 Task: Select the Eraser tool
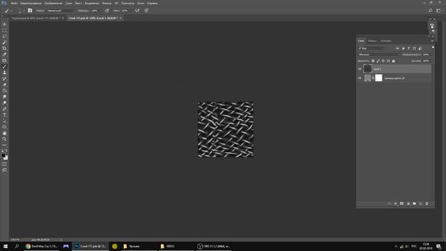pyautogui.click(x=4, y=85)
